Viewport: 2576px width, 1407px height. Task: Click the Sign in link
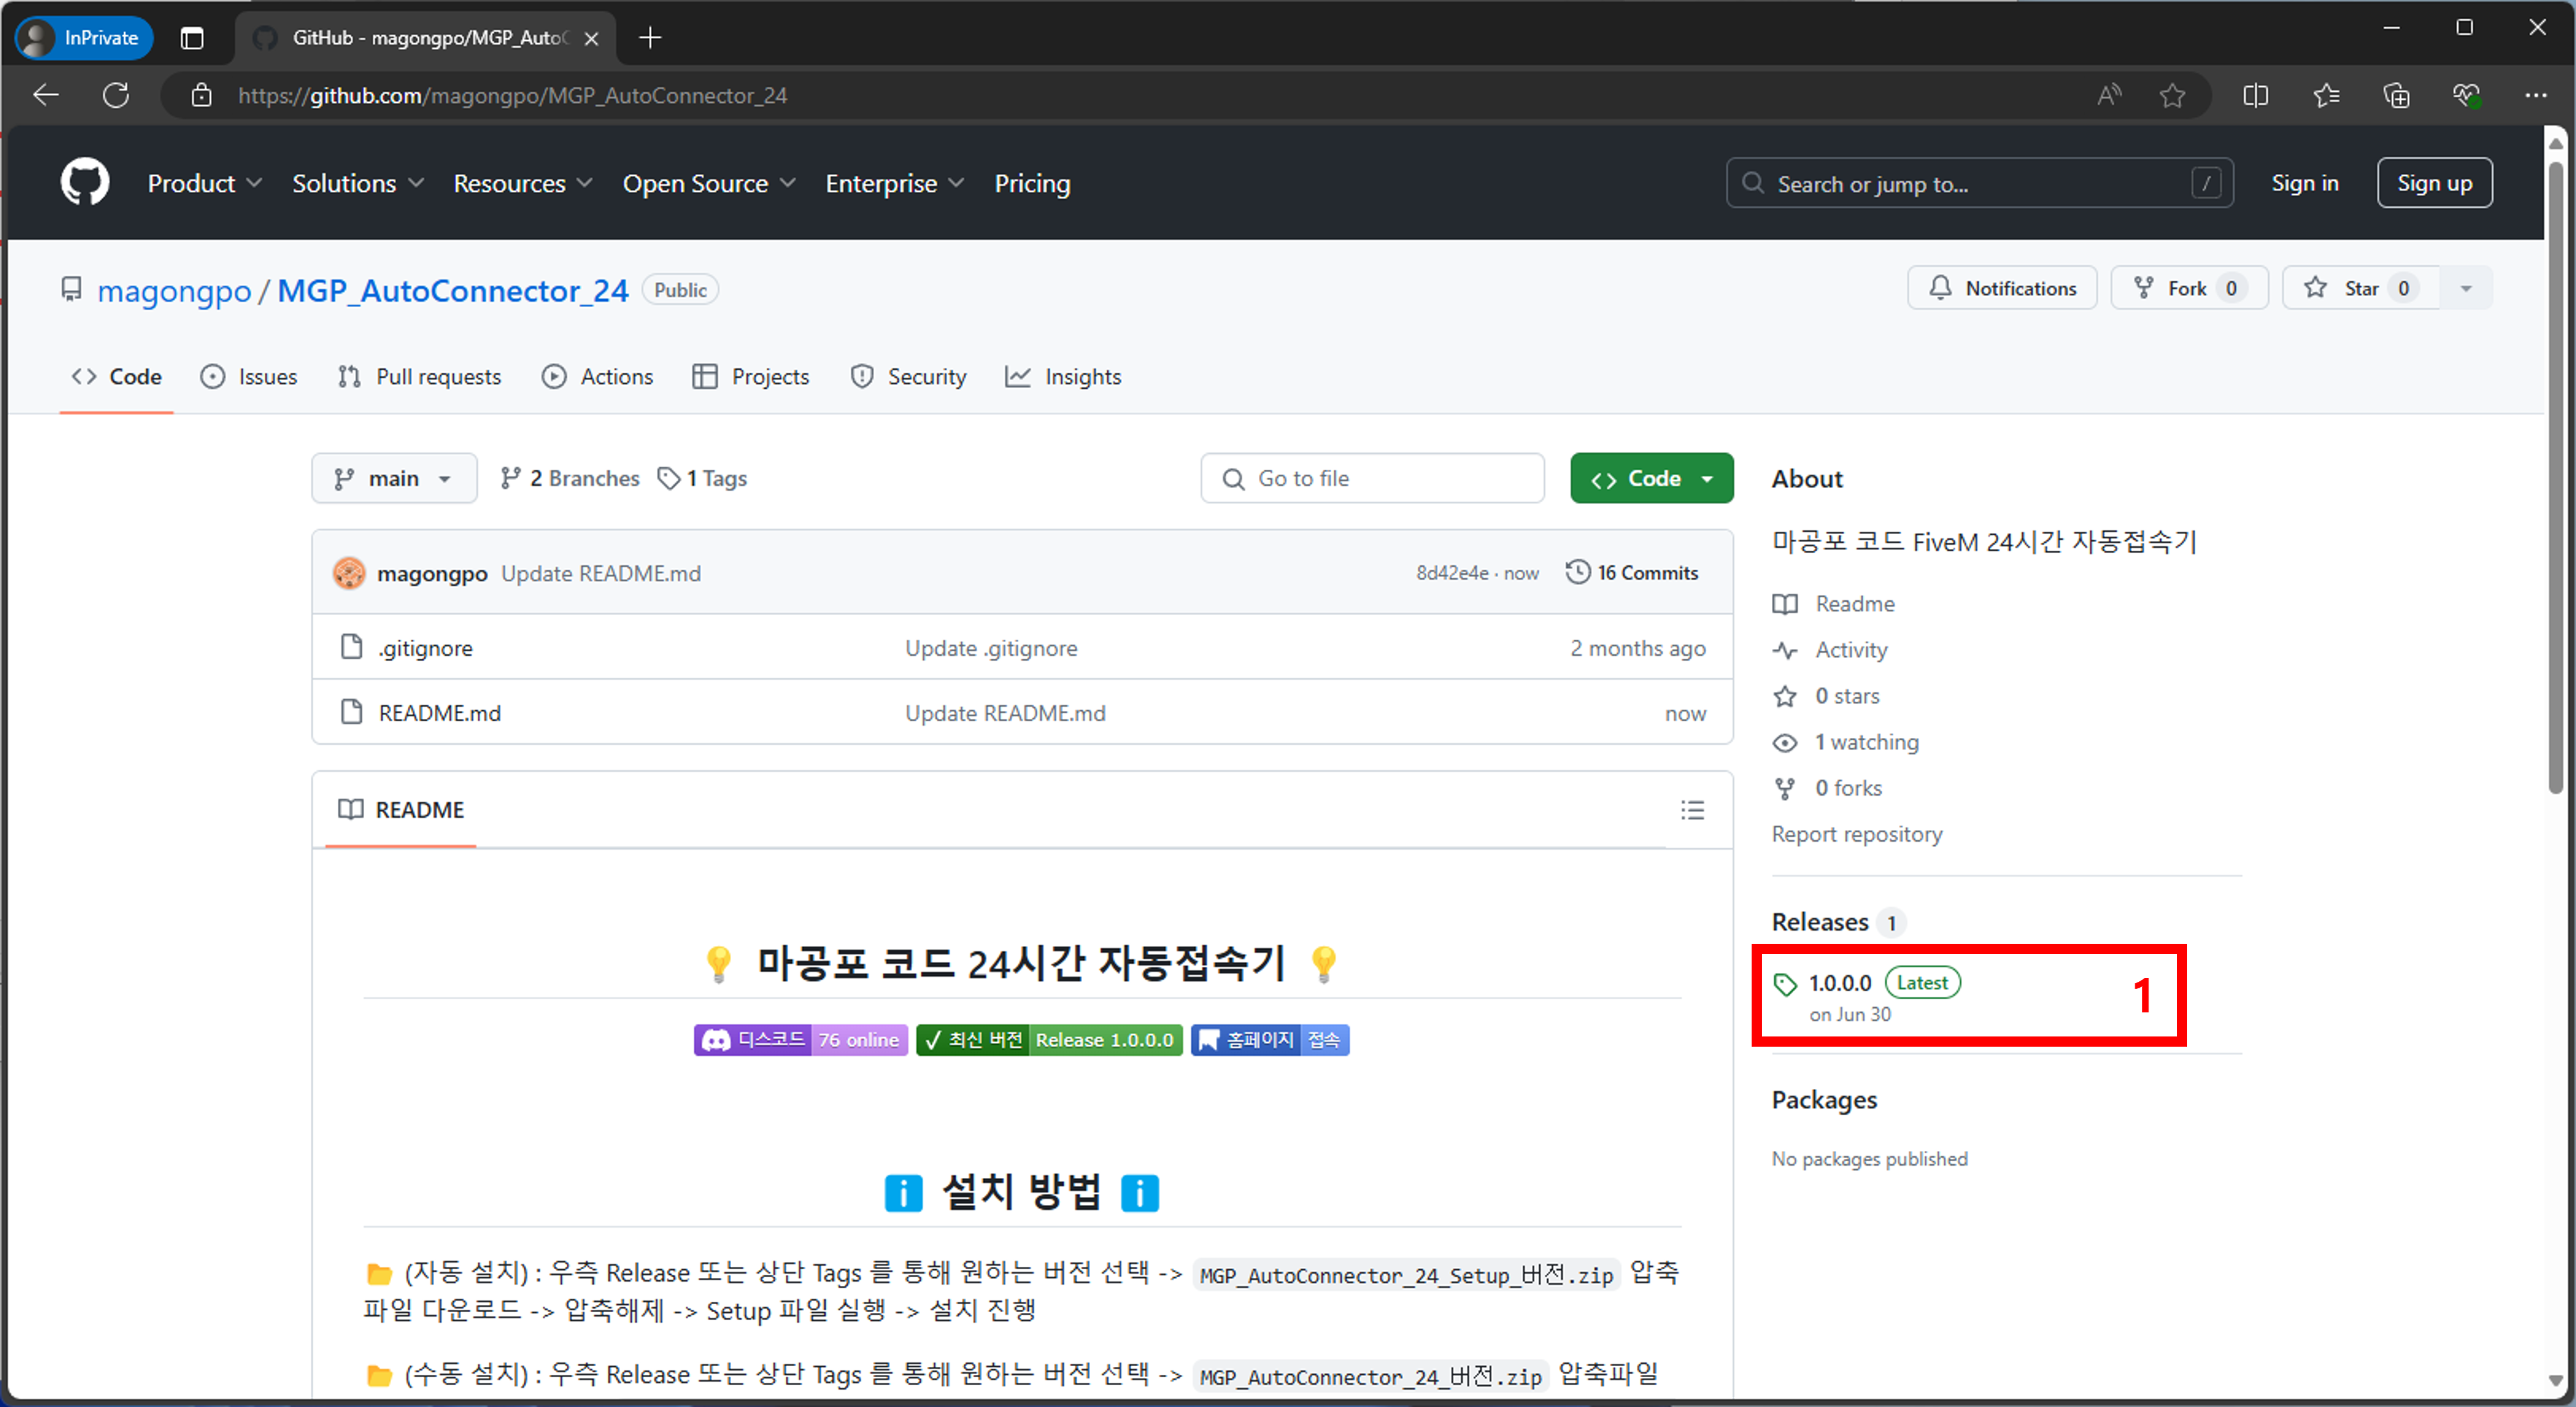[2304, 183]
